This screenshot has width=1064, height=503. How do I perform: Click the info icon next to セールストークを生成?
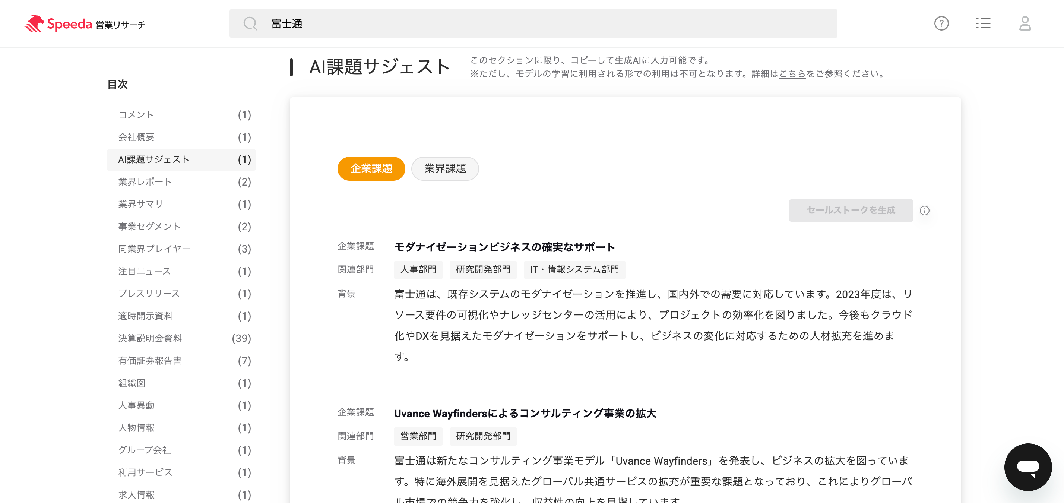pos(925,211)
